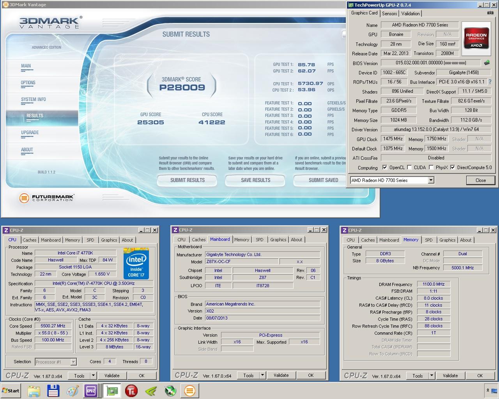499x399 pixels.
Task: Click the Mainboard window CPU-Z title icon
Action: [x=175, y=230]
